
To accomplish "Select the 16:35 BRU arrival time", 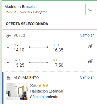I will tap(58, 50).
